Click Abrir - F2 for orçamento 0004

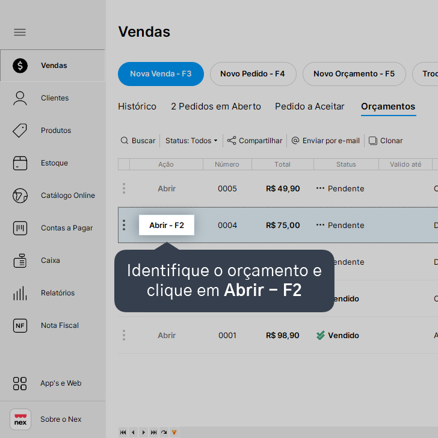pos(167,225)
